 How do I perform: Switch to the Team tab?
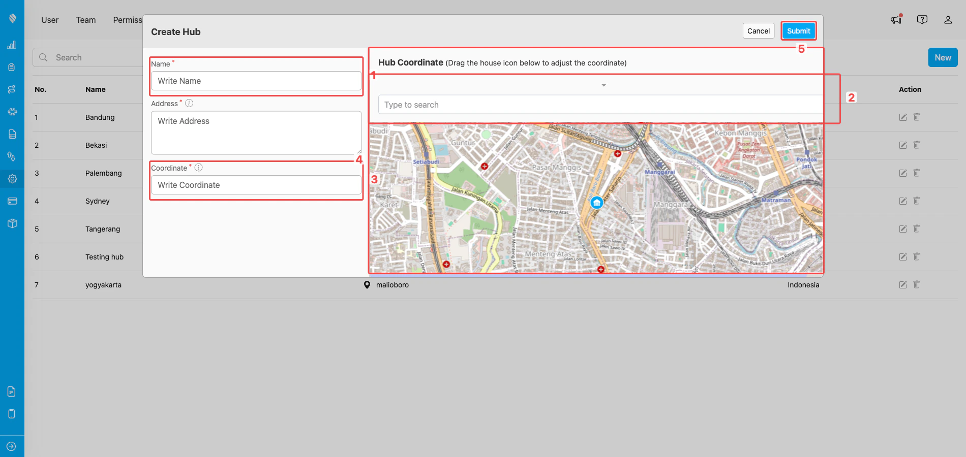pyautogui.click(x=86, y=20)
